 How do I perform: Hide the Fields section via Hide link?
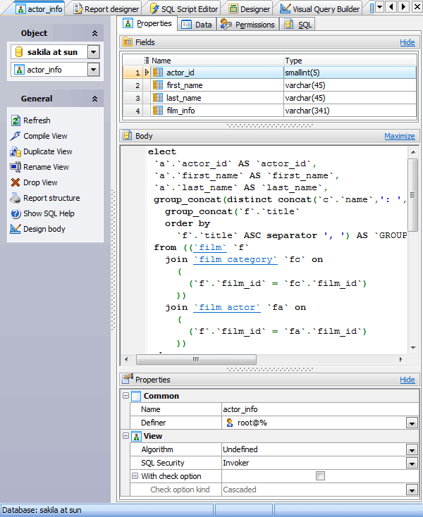coord(407,42)
